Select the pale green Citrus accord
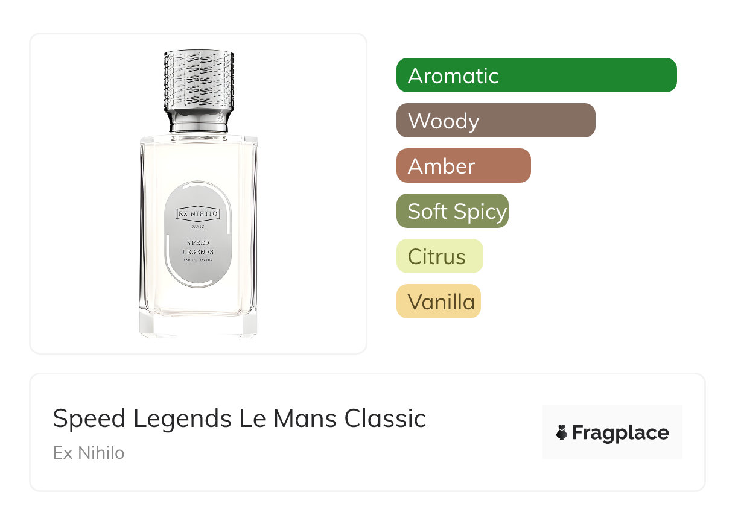735x521 pixels. 439,256
